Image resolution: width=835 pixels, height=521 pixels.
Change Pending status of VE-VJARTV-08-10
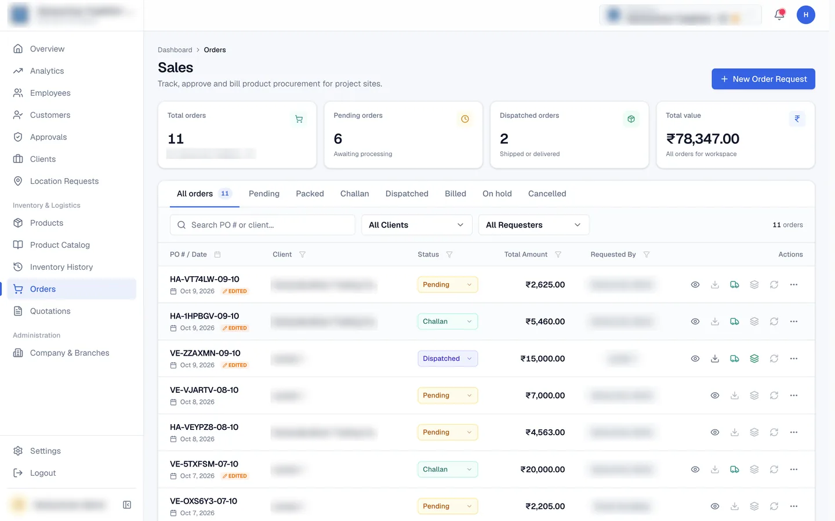click(448, 396)
